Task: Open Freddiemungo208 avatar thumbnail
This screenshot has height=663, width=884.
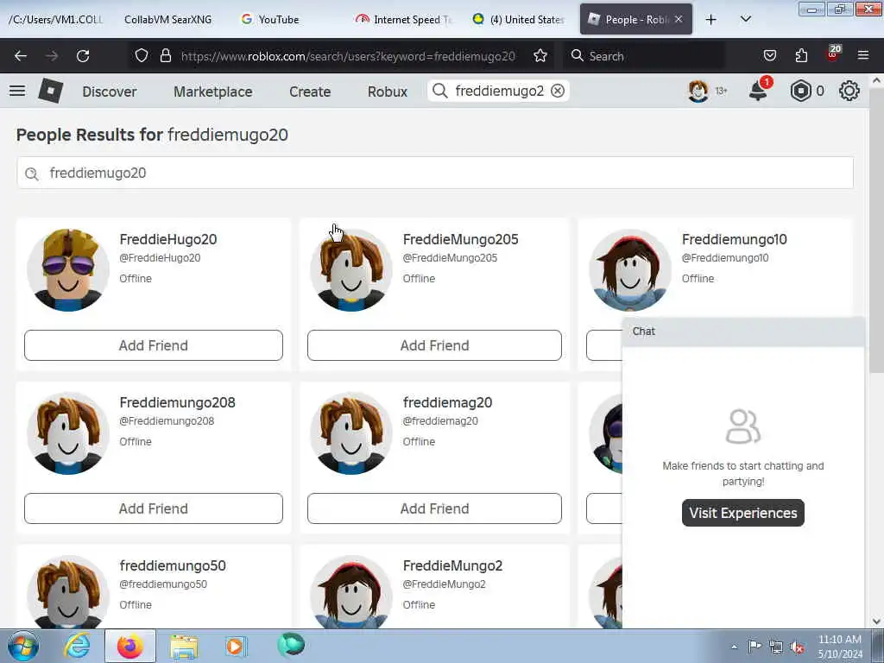Action: coord(68,433)
